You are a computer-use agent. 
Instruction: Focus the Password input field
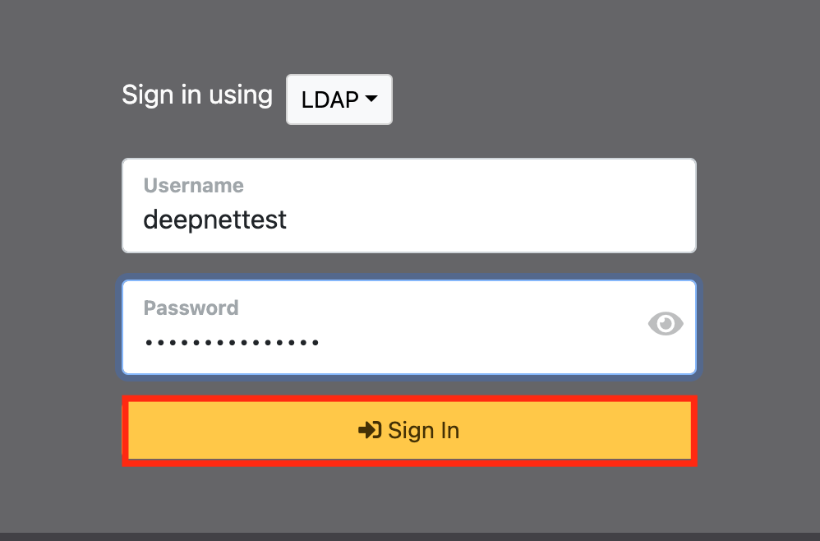[x=386, y=327]
